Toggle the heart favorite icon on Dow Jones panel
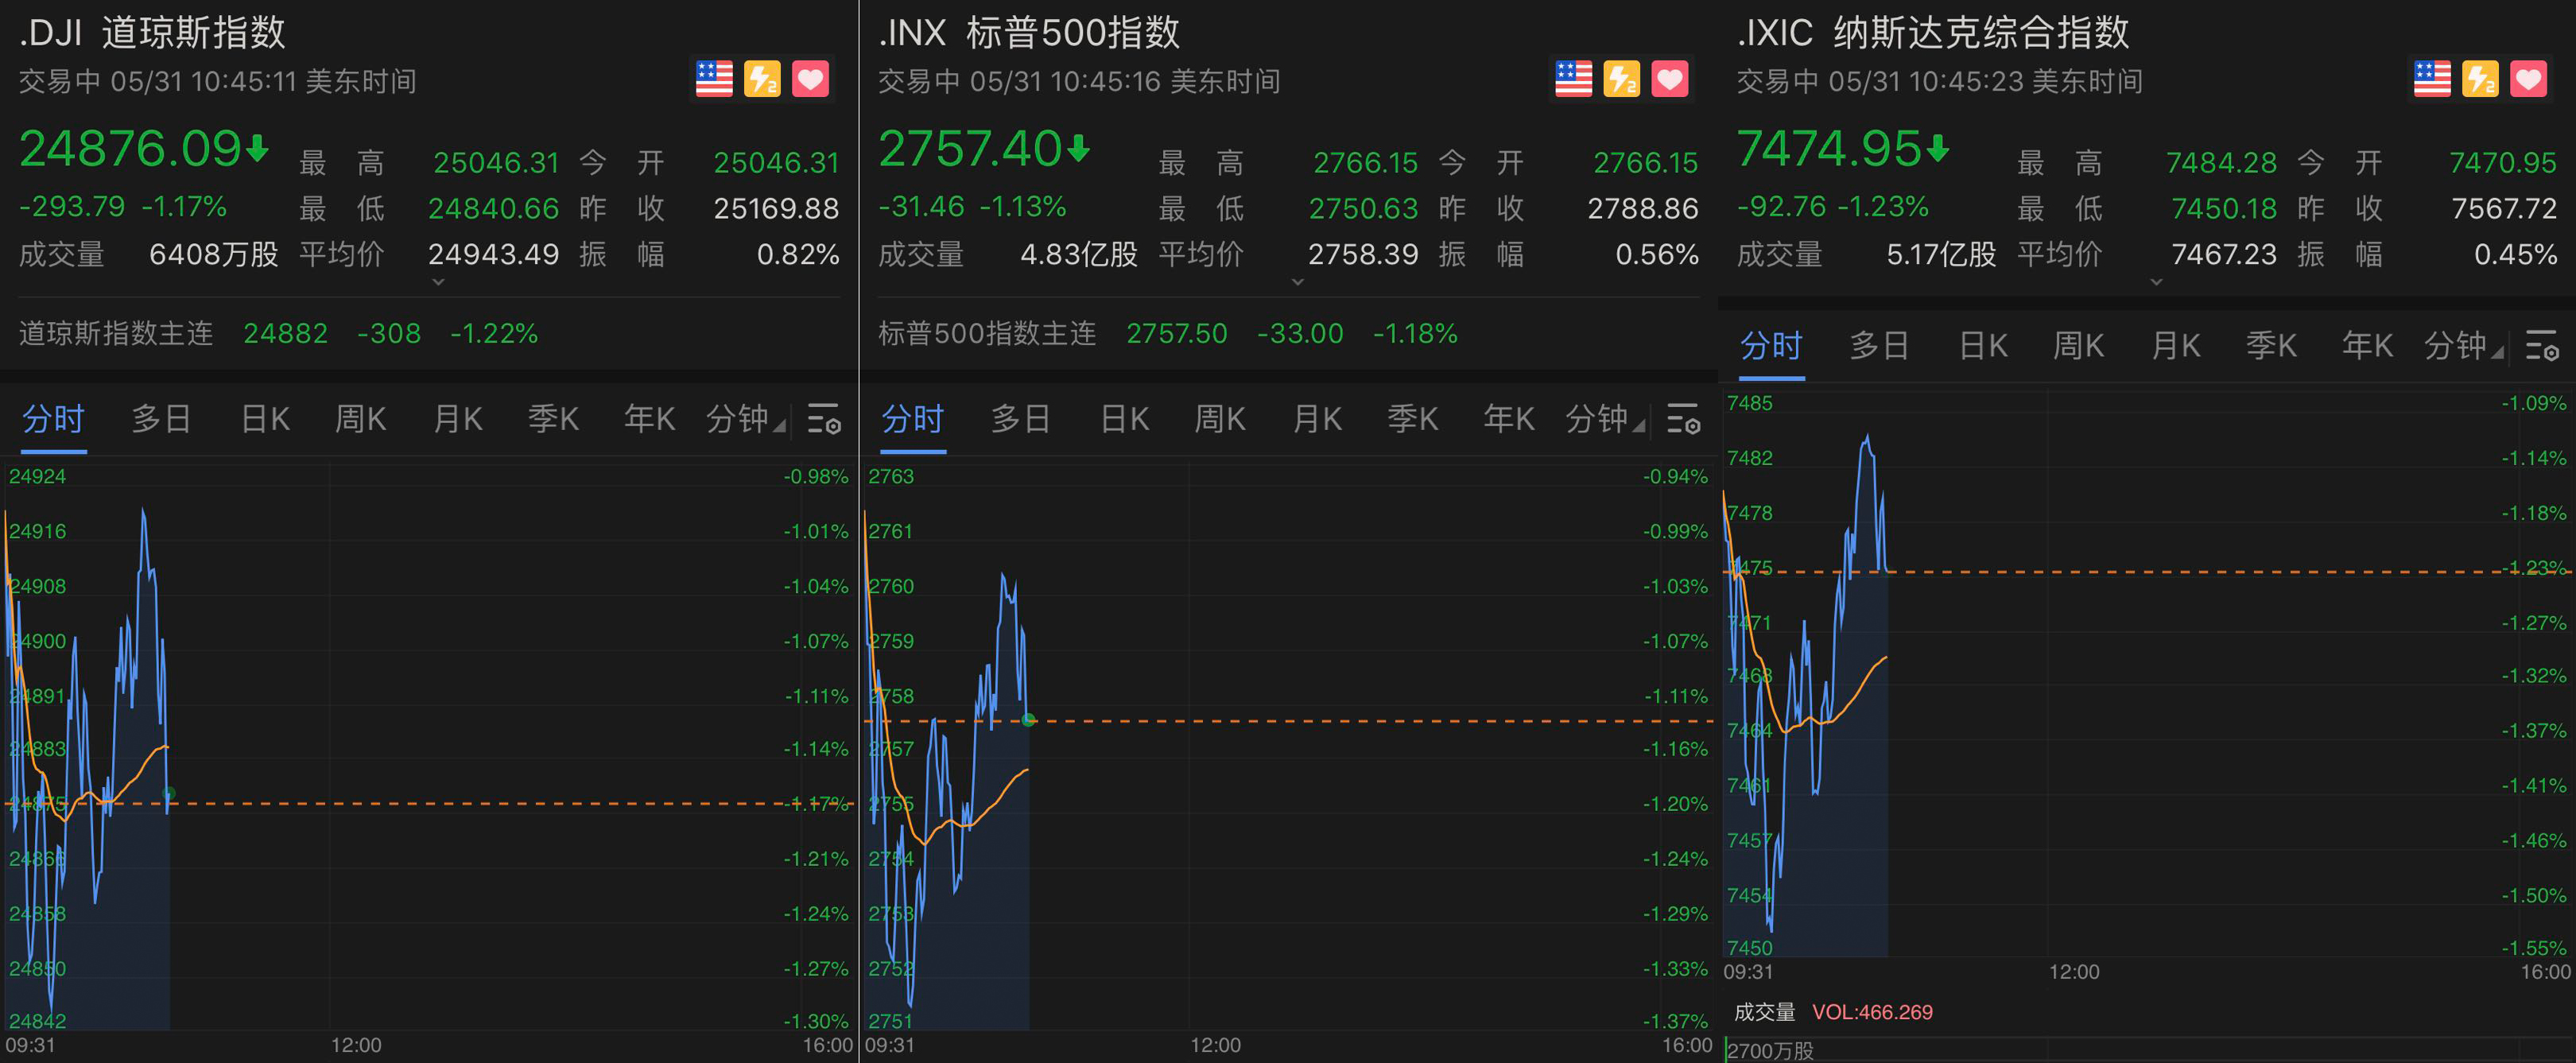Viewport: 2576px width, 1063px height. 812,78
